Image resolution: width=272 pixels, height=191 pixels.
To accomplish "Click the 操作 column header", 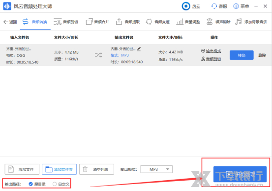I will click(214, 38).
